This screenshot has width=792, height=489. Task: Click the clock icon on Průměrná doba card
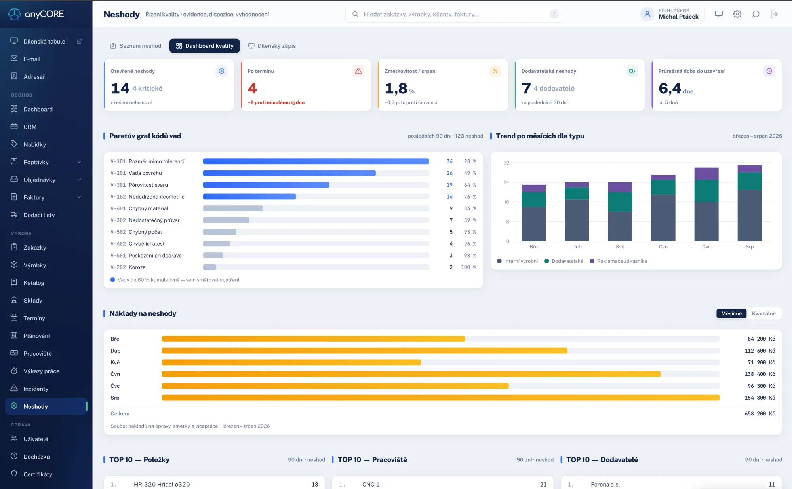point(769,71)
